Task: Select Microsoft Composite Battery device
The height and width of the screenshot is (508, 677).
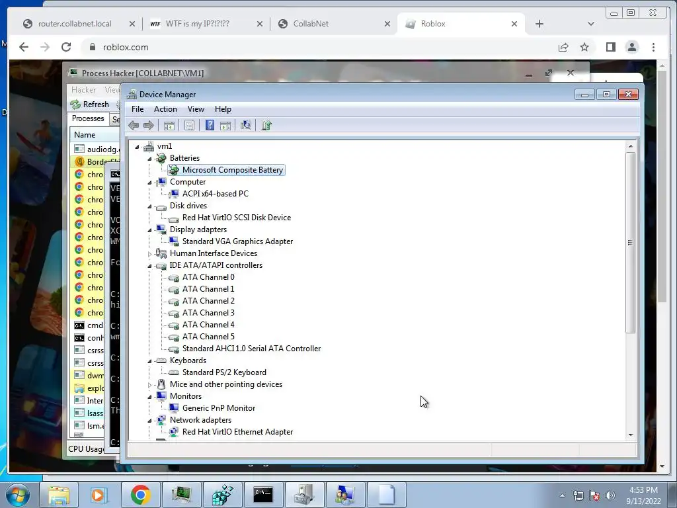Action: [x=232, y=170]
